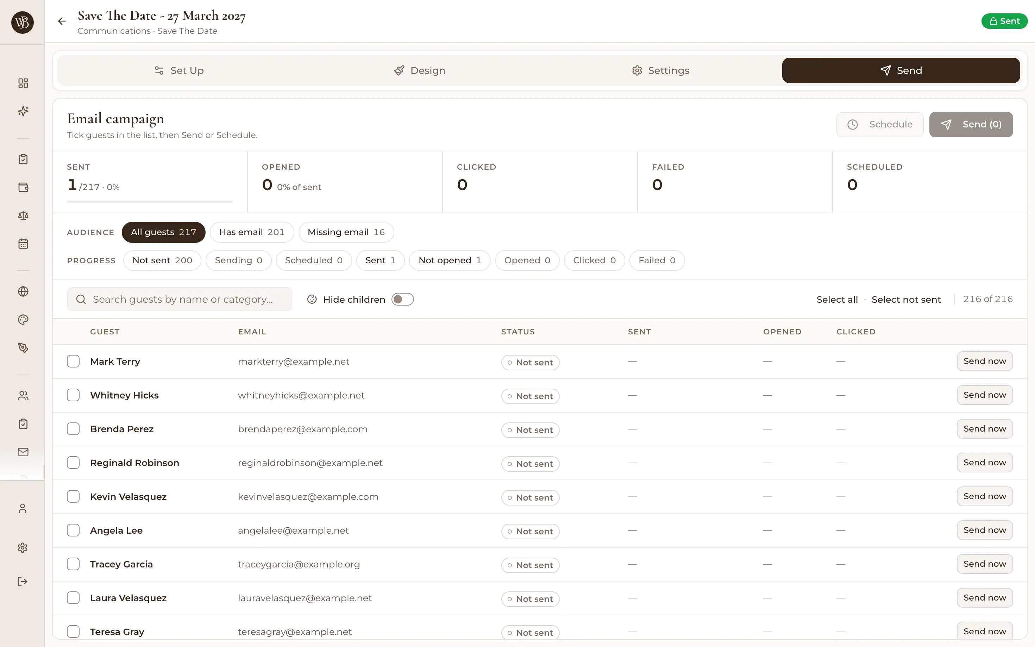Open the sparkle AI icon in sidebar

tap(23, 111)
